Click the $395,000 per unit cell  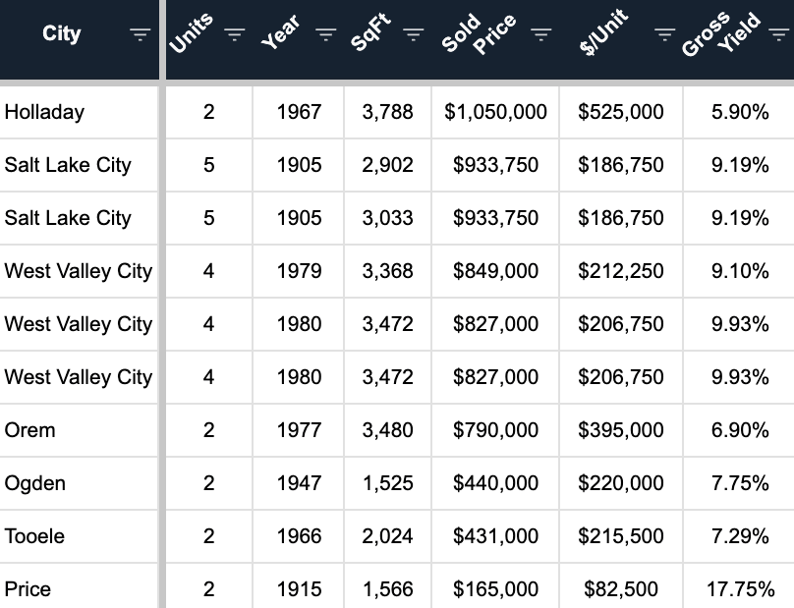621,430
